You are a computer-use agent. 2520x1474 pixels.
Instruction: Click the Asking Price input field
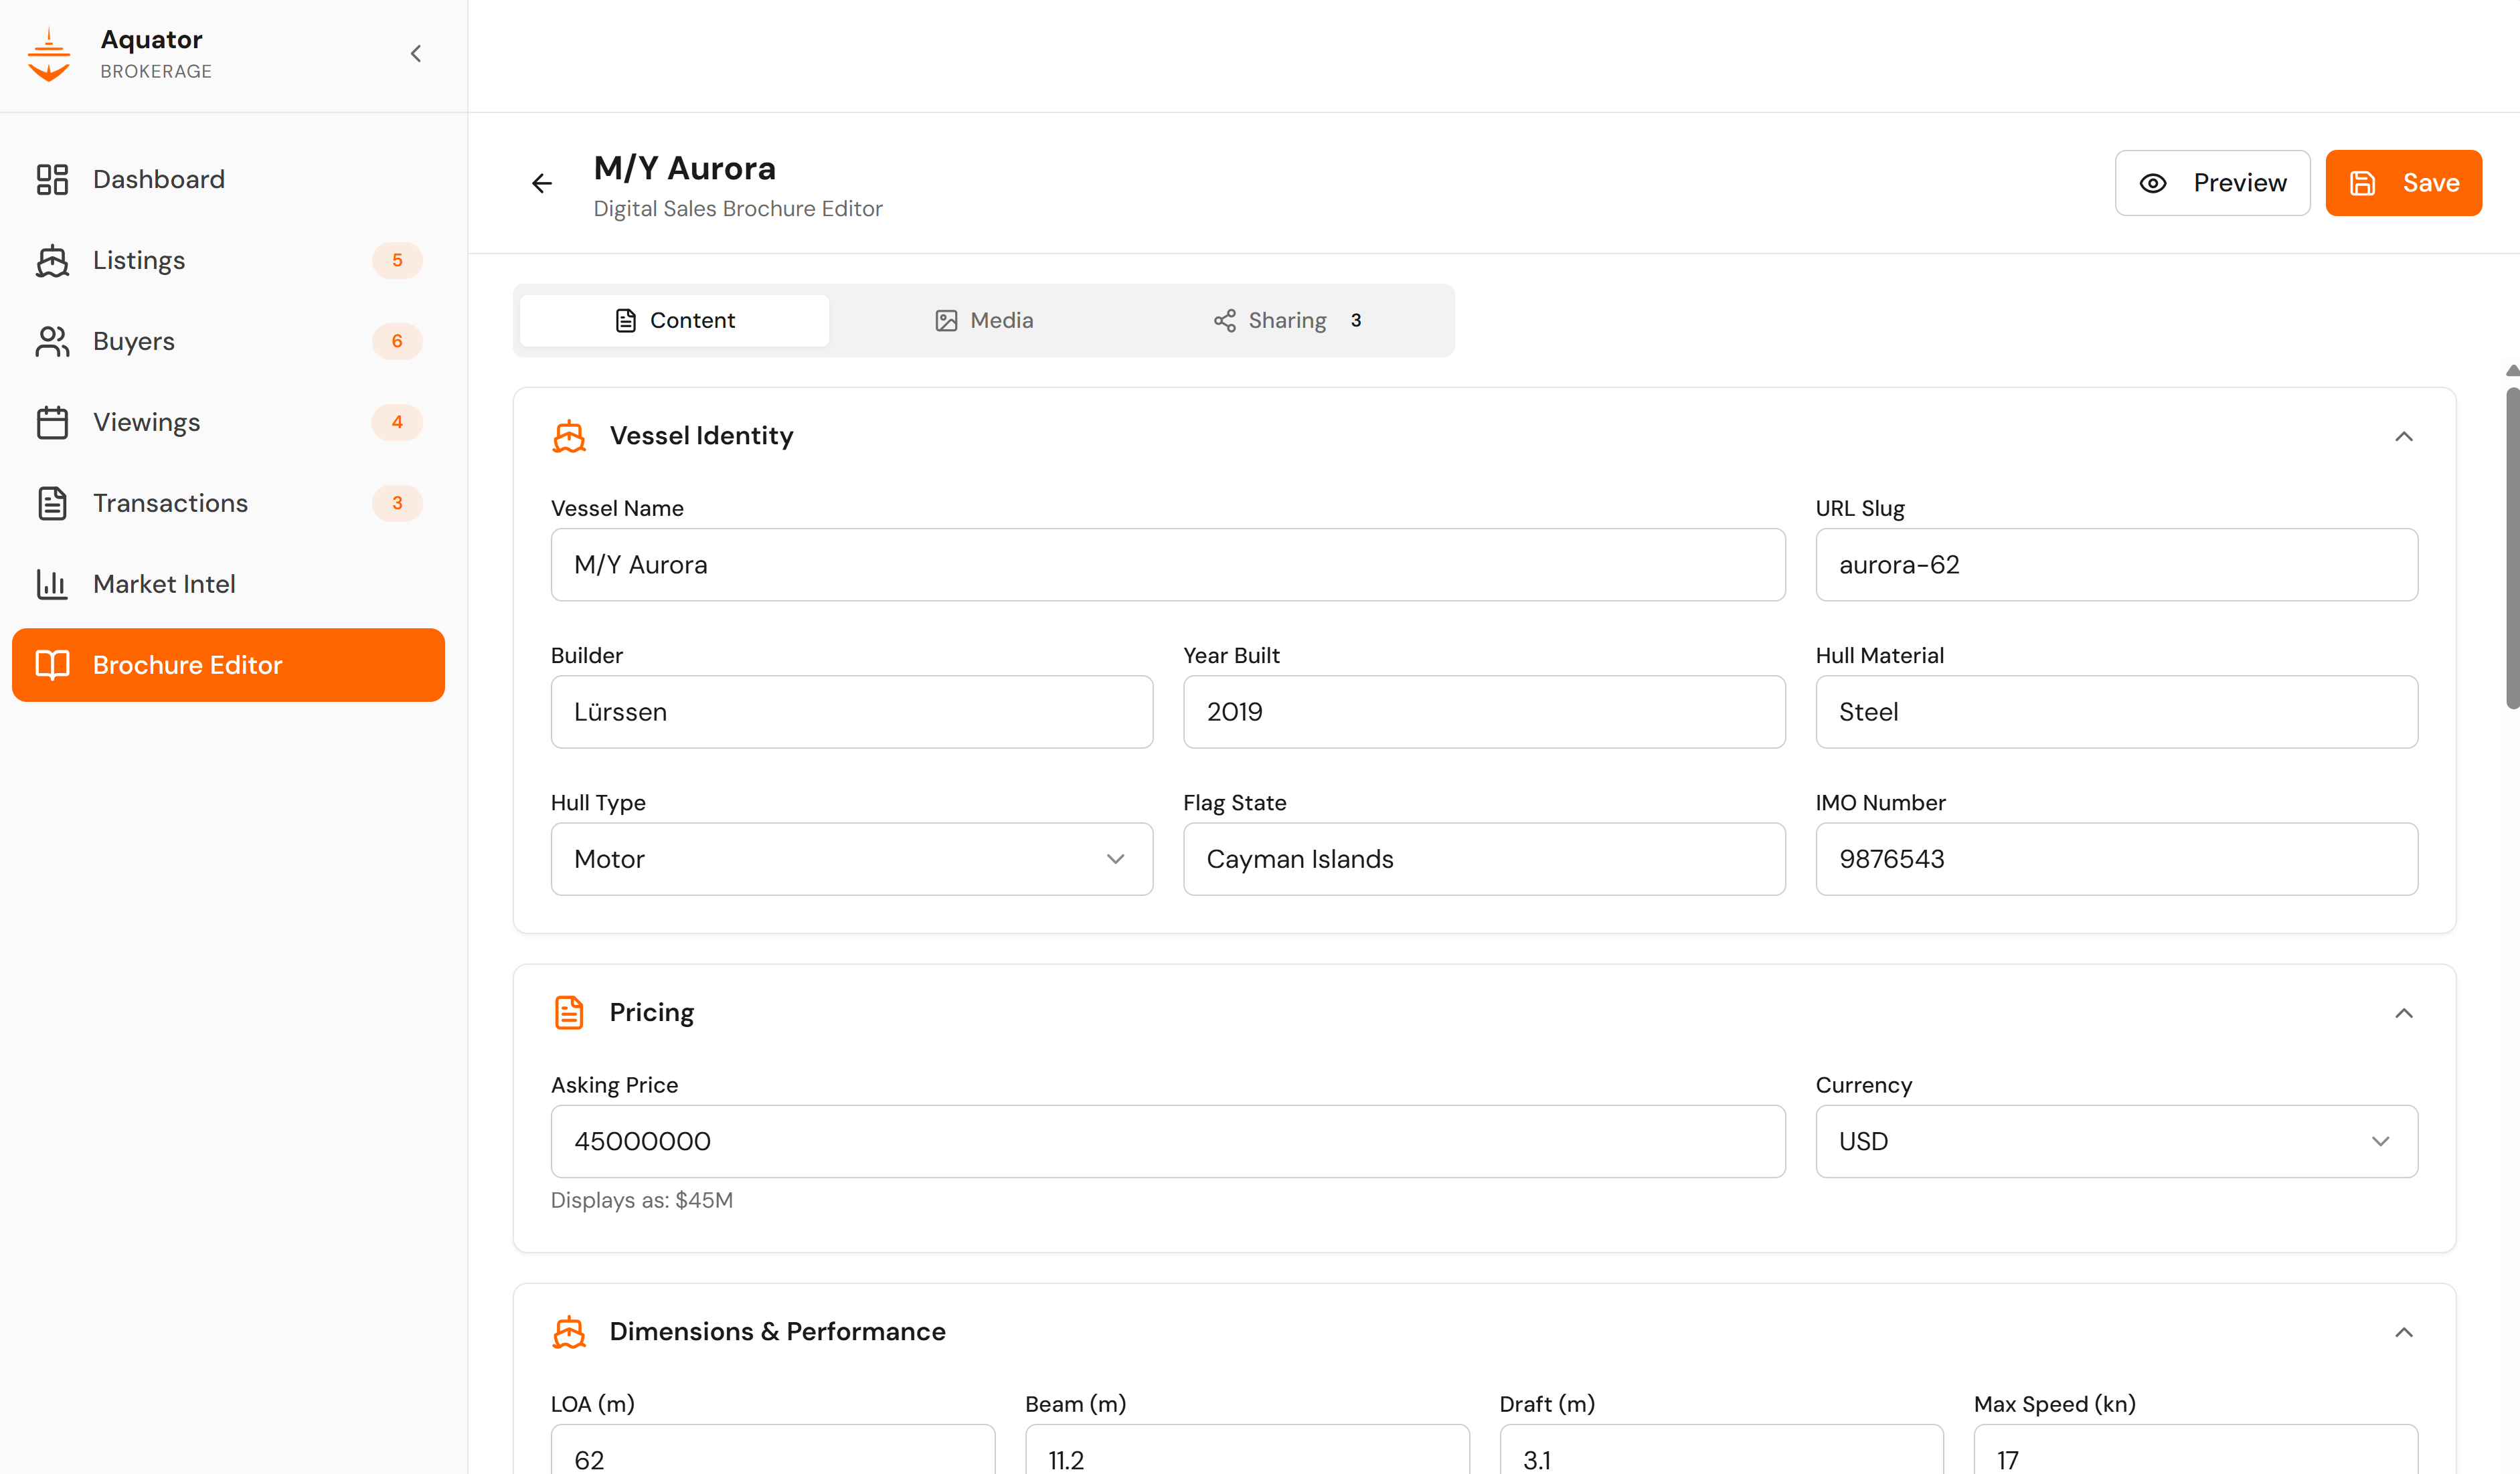point(1167,1141)
